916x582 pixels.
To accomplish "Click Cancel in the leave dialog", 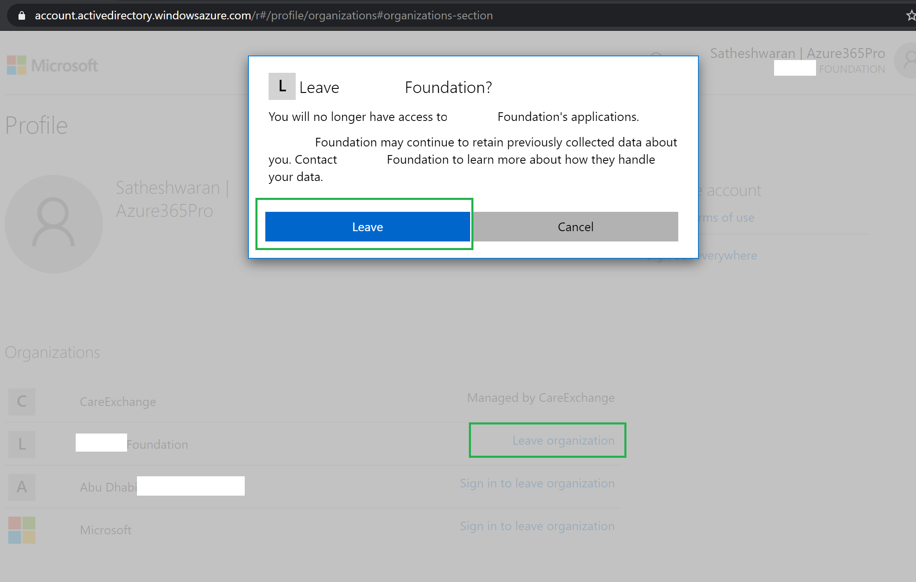I will pyautogui.click(x=575, y=227).
